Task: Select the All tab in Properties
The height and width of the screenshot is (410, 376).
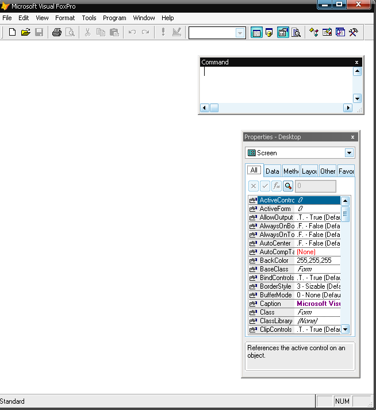Action: point(254,170)
